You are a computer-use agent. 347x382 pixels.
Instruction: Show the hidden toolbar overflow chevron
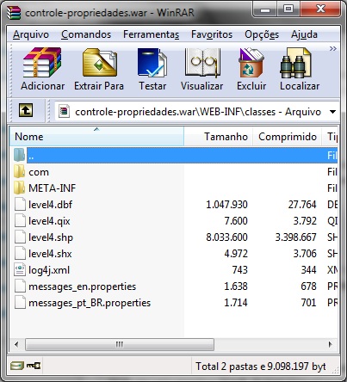(332, 49)
